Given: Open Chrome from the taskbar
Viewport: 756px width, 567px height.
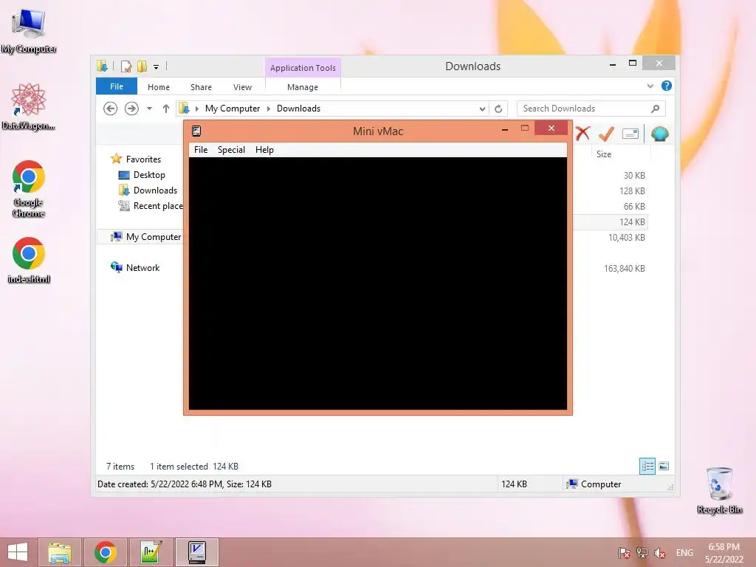Looking at the screenshot, I should point(106,552).
